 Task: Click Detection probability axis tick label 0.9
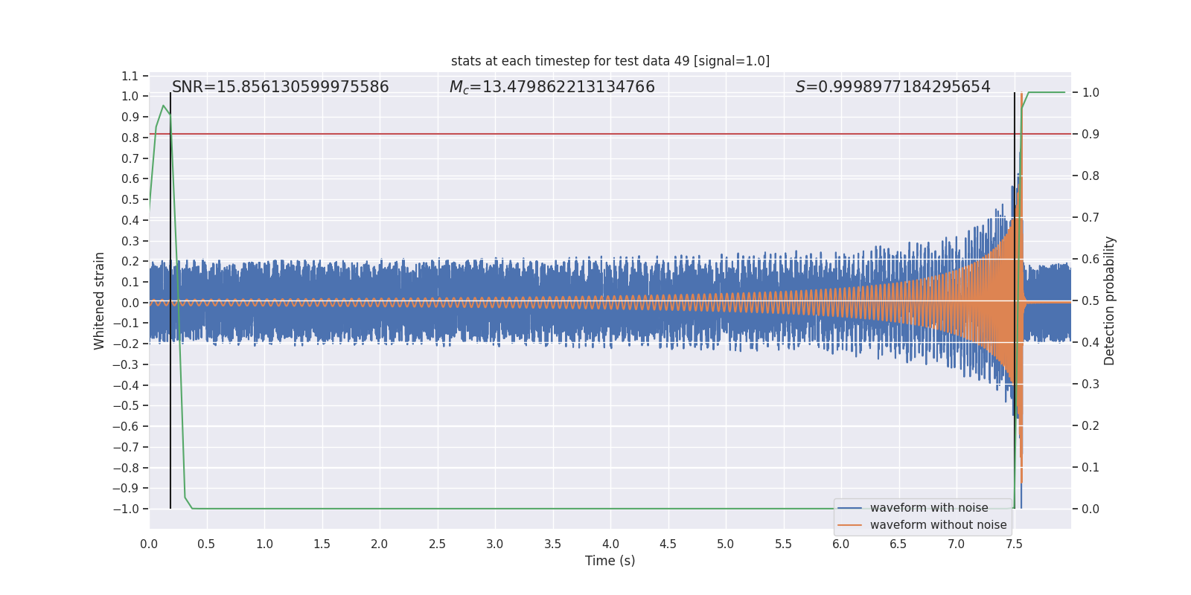point(1091,135)
